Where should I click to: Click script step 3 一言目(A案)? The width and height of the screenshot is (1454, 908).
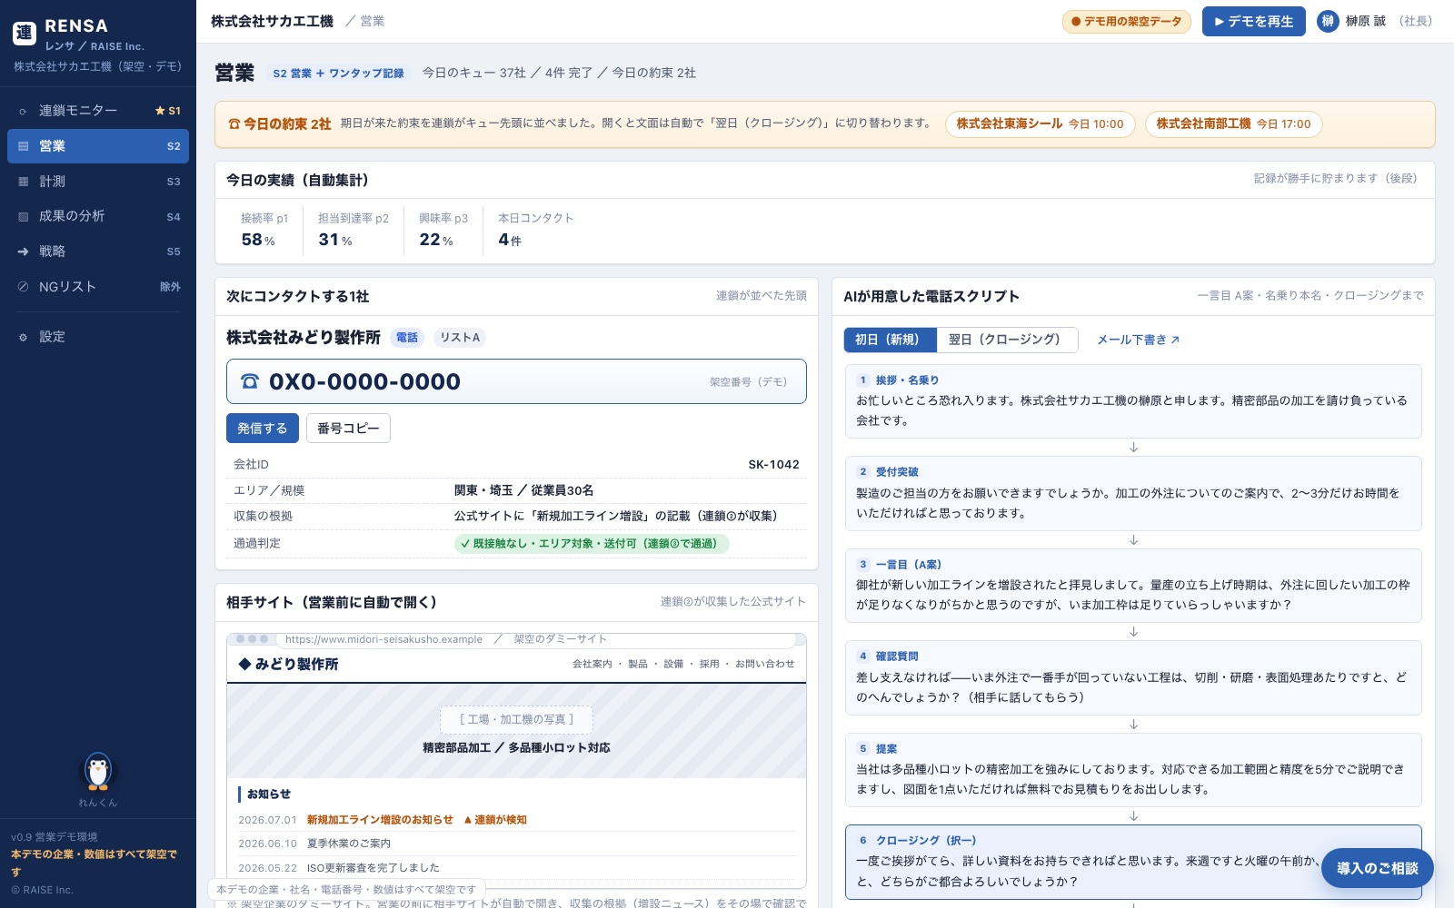click(1133, 586)
